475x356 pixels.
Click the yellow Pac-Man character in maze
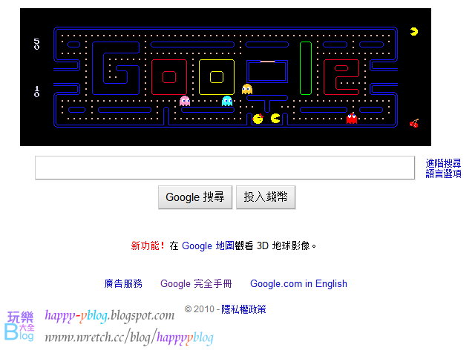click(x=275, y=119)
